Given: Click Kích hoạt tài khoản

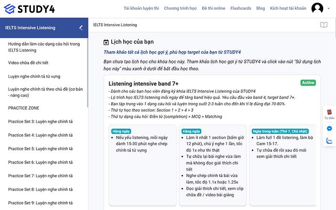Looking at the screenshot, I should pos(288,9).
